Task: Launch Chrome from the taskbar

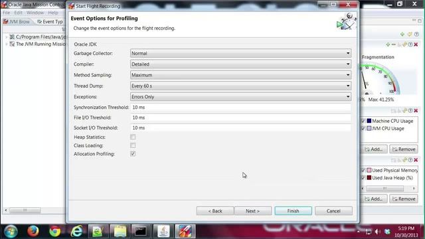Action: [55, 231]
